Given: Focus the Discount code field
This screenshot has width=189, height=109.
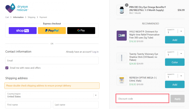Looking at the screenshot, I should point(143,99).
